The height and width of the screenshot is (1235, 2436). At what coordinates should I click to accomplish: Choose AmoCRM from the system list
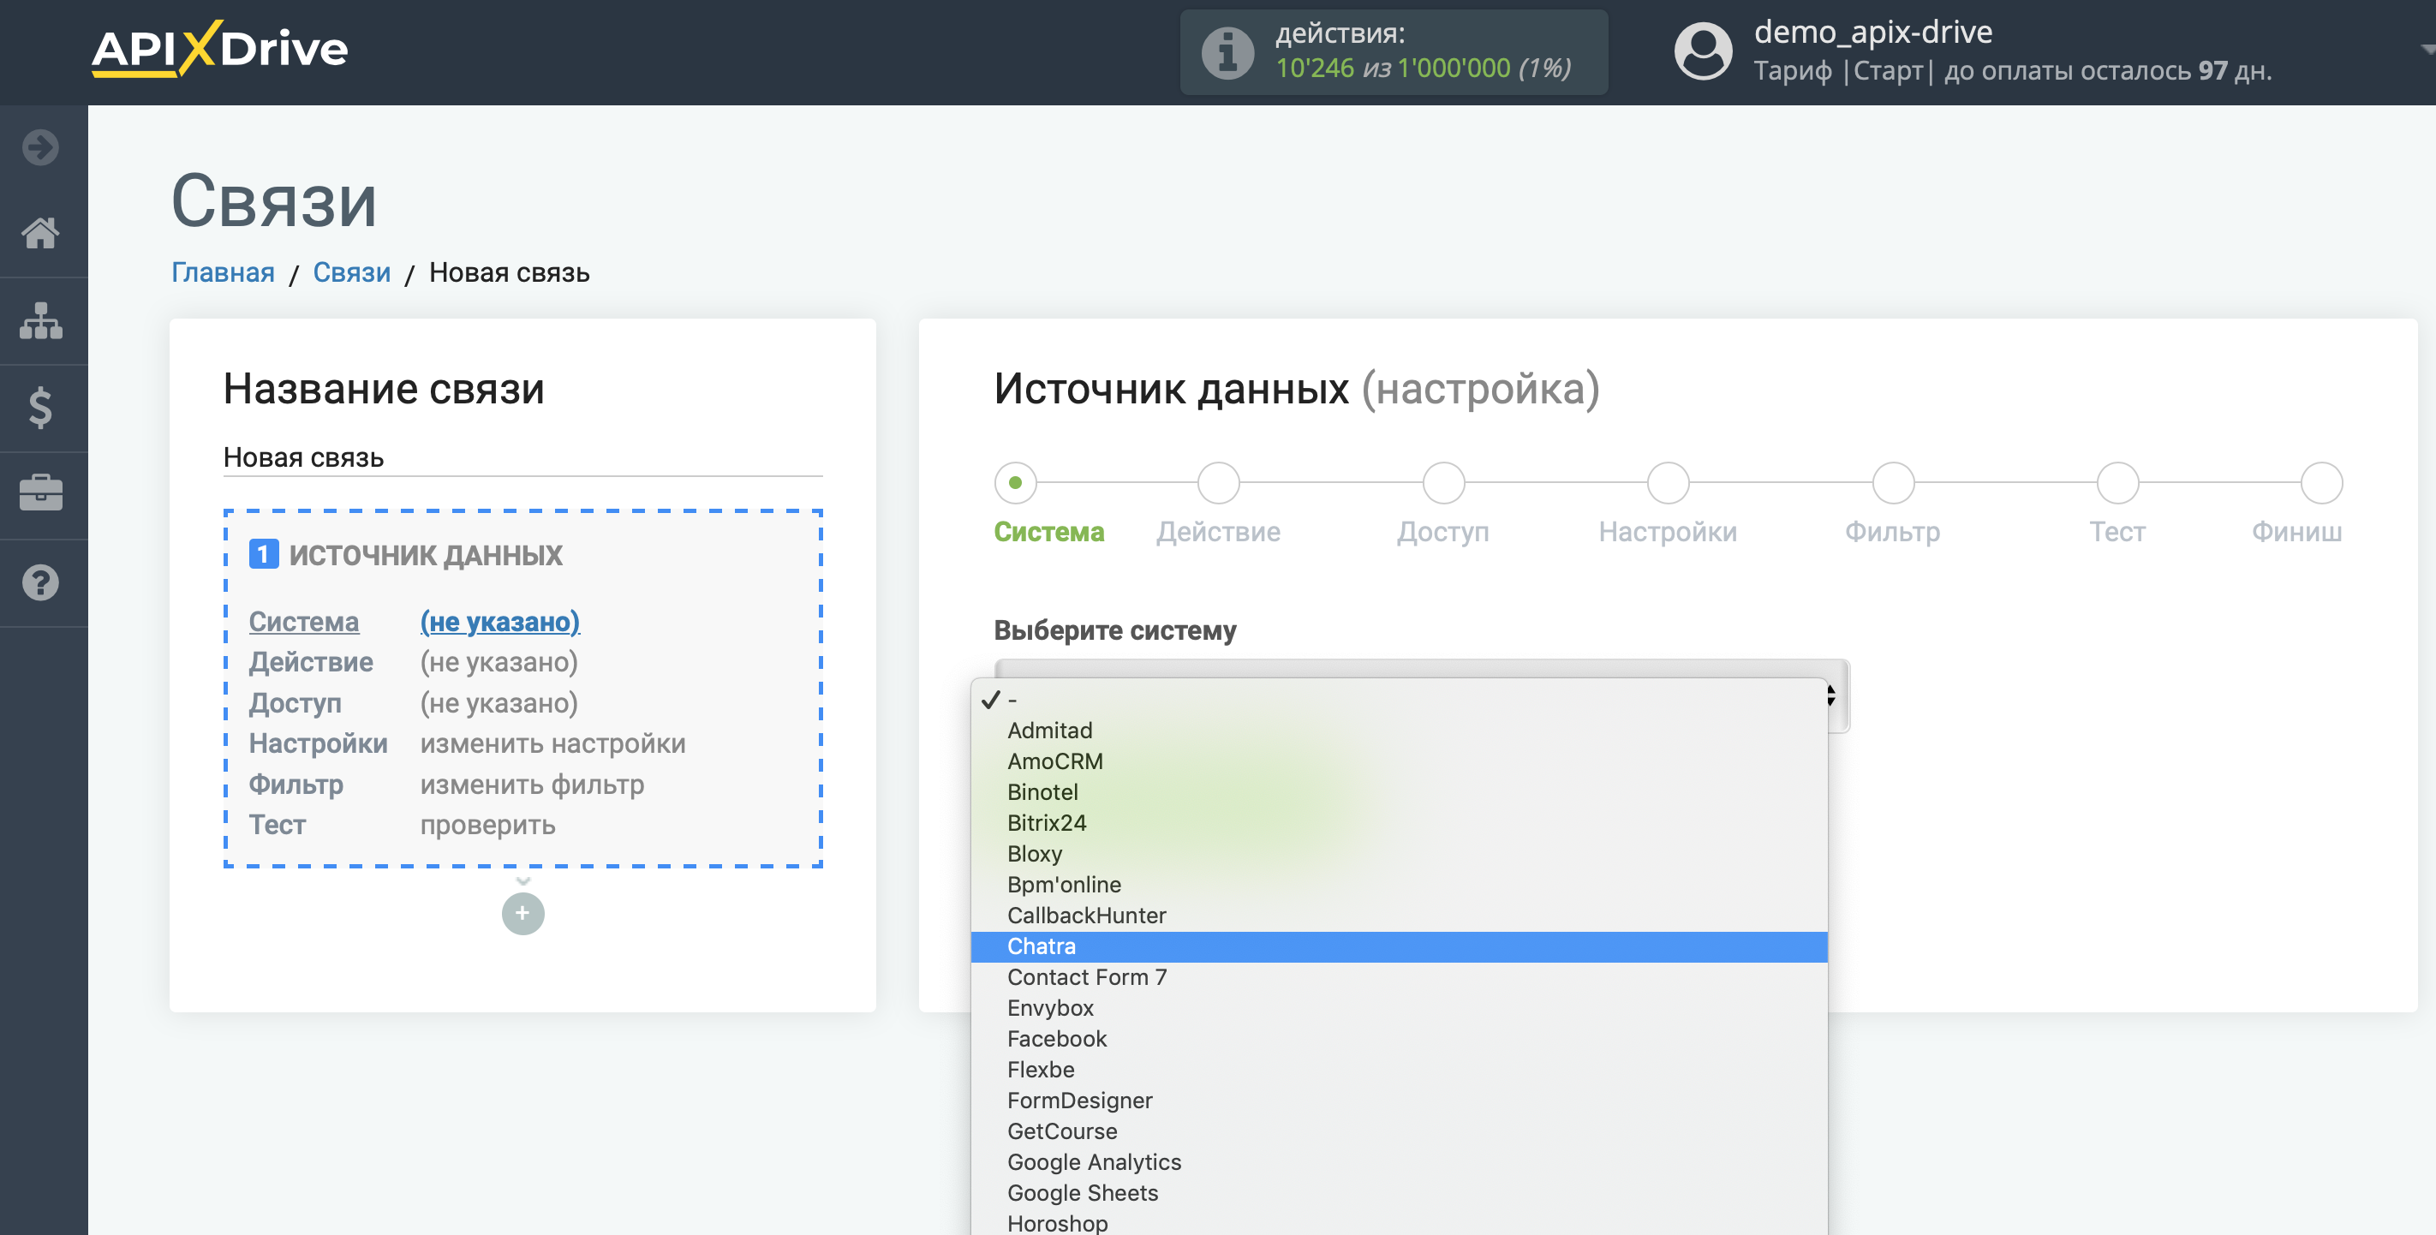point(1400,762)
